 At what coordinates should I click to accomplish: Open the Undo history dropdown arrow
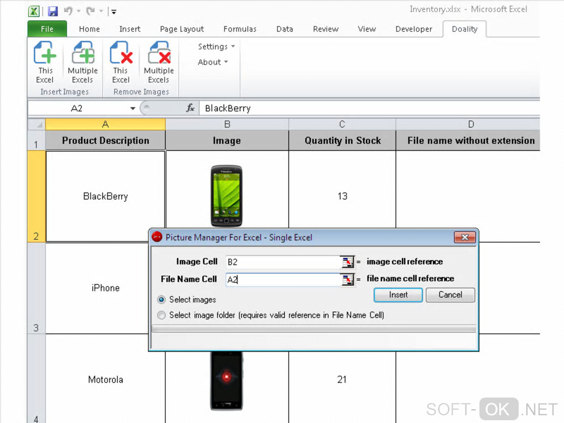(79, 11)
